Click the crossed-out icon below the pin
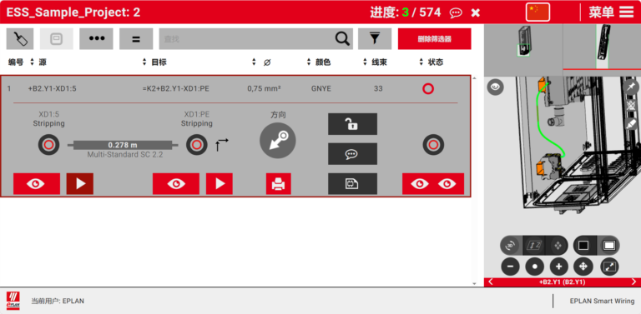Image resolution: width=641 pixels, height=314 pixels. [x=632, y=105]
